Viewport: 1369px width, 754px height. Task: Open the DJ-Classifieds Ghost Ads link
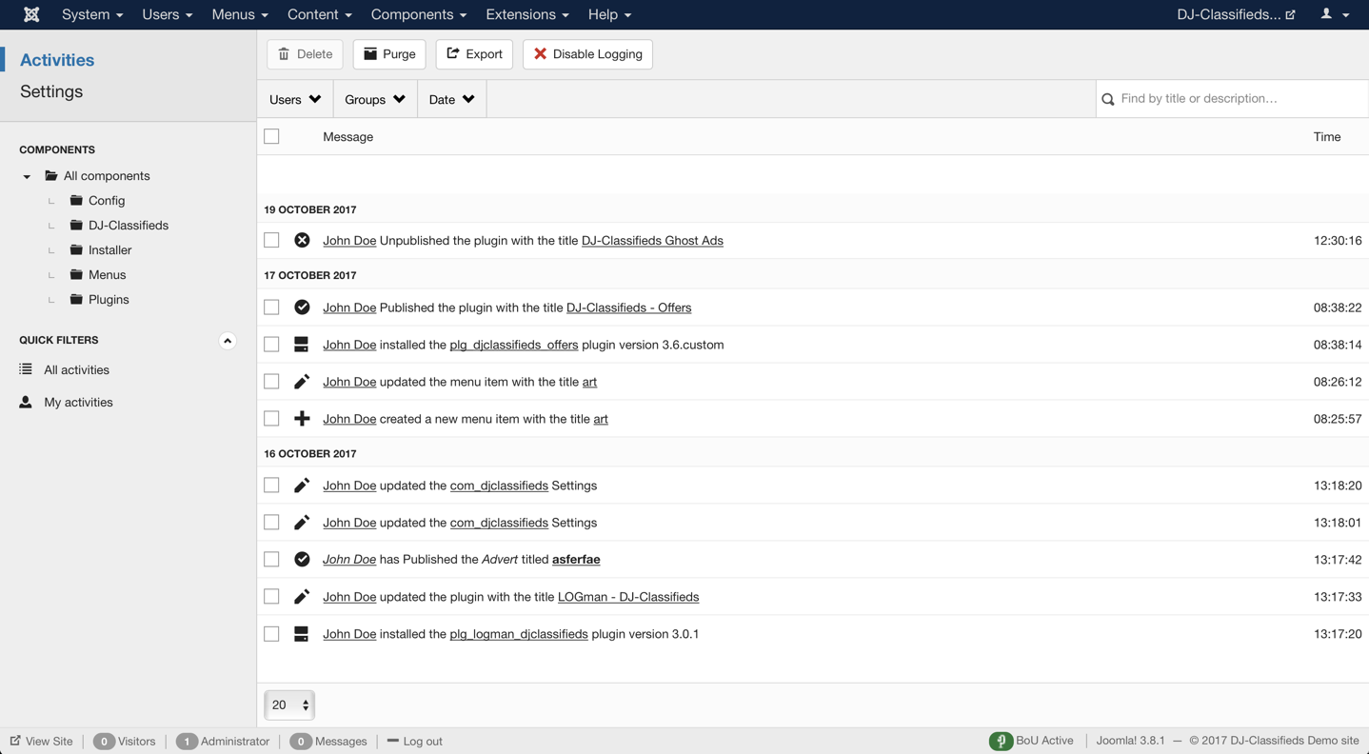click(x=652, y=241)
